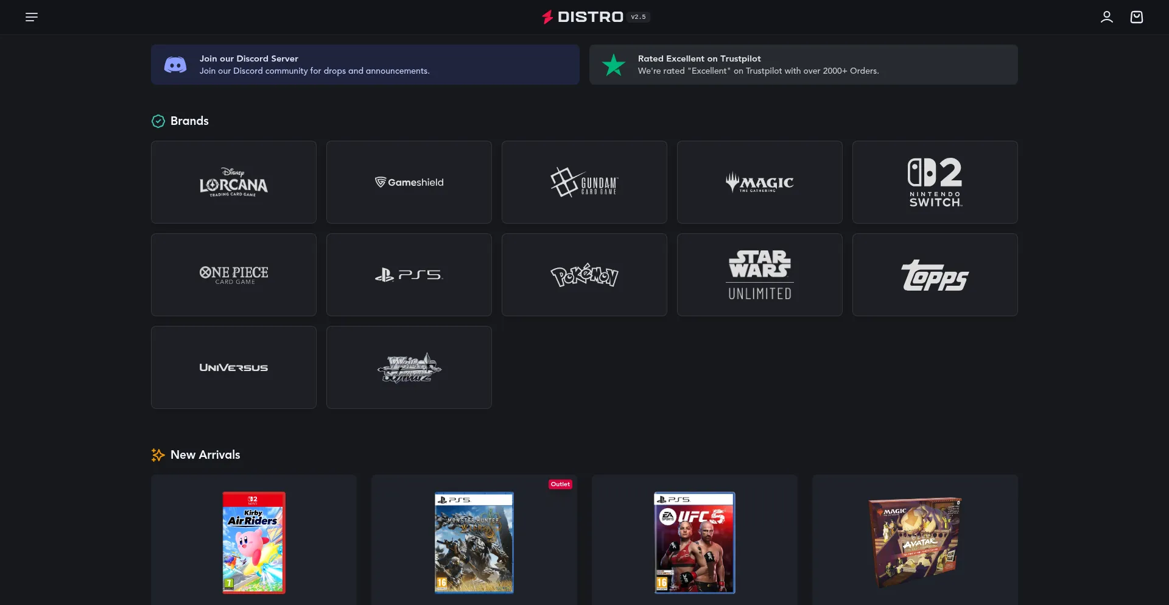Select the Disney Lorcana brand tile
Image resolution: width=1169 pixels, height=605 pixels.
[x=234, y=182]
